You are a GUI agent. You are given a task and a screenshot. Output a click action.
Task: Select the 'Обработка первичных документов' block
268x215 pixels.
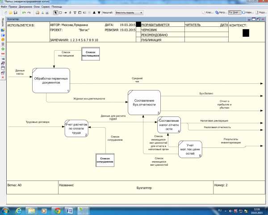click(51, 81)
